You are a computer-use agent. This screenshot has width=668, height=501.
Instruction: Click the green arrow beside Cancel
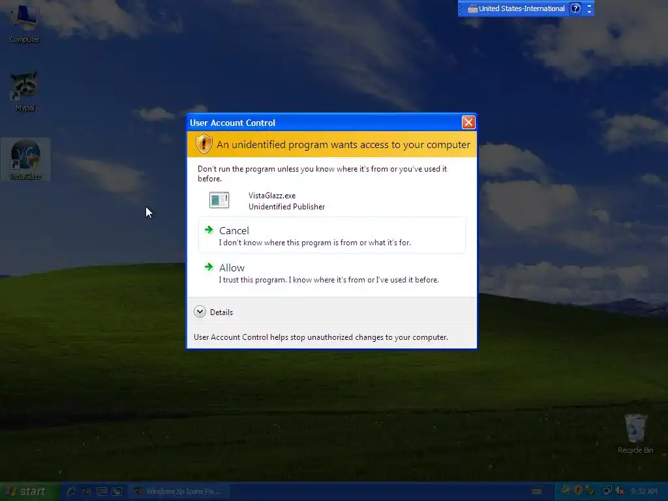pos(209,230)
